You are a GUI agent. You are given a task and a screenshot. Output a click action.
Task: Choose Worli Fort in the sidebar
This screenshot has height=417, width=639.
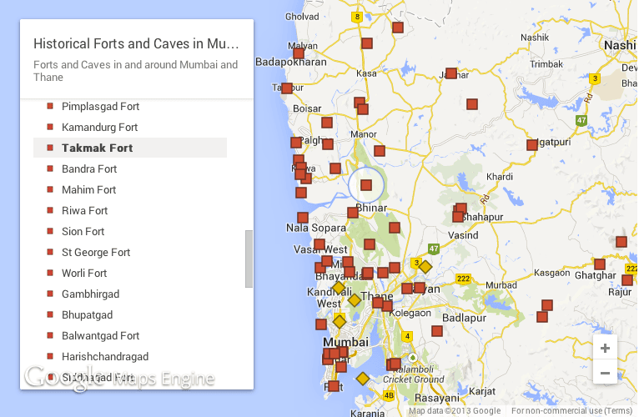click(x=84, y=274)
